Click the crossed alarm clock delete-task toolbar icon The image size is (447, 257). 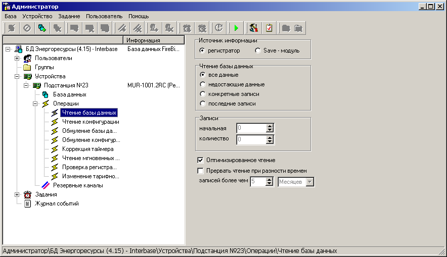(x=202, y=28)
